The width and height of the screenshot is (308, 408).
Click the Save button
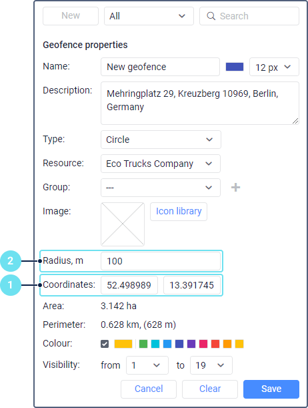click(271, 389)
